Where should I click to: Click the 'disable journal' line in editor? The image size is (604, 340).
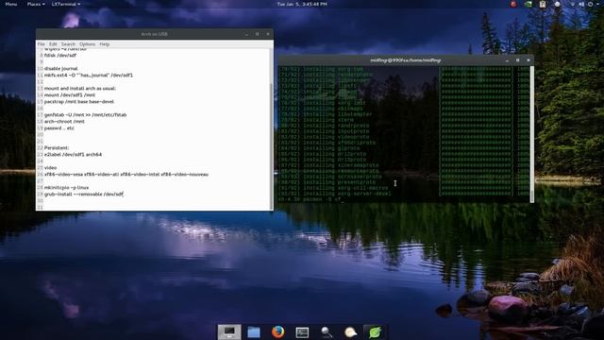tap(60, 69)
